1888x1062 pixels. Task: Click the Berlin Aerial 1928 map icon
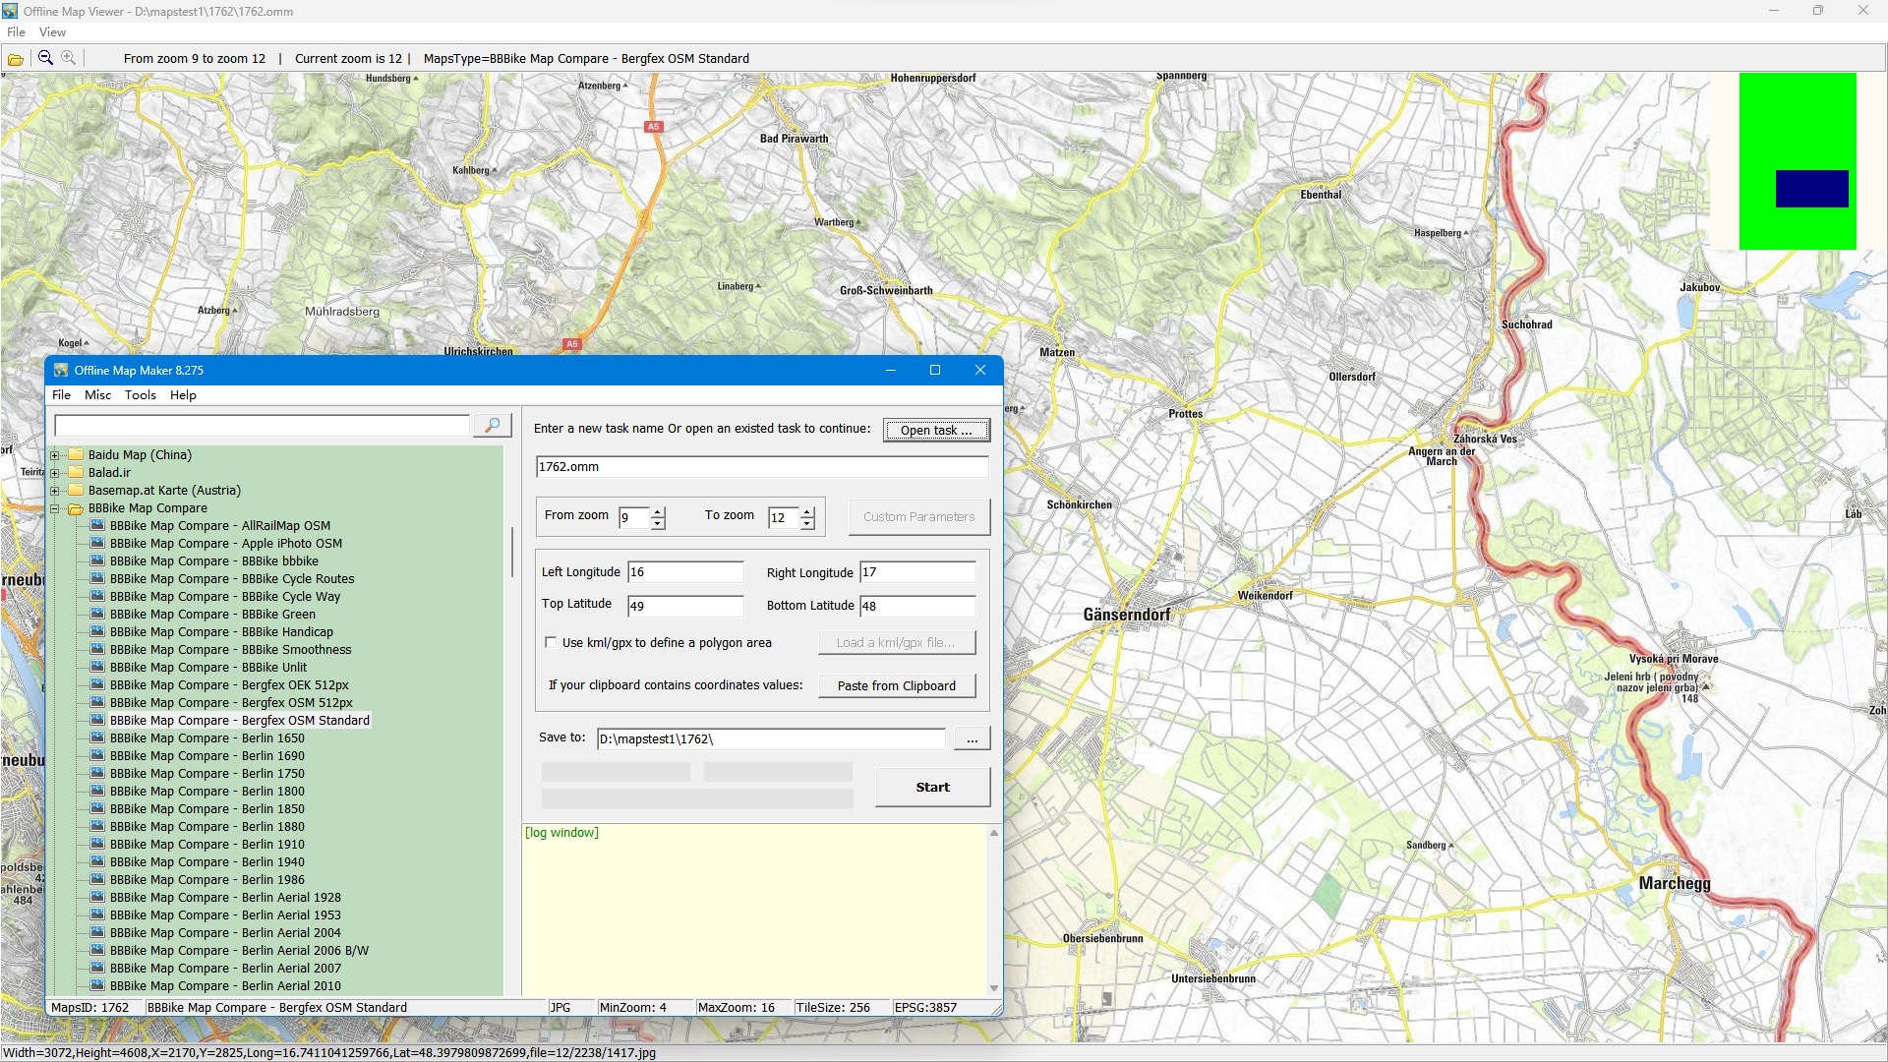tap(98, 898)
